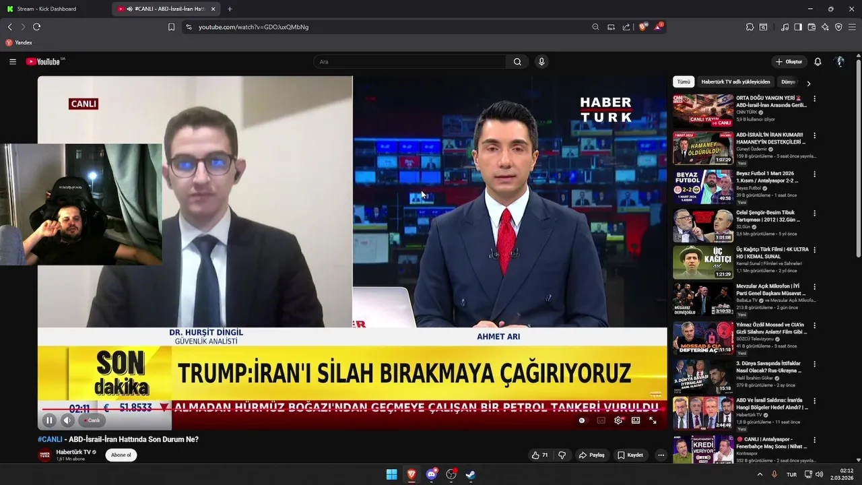This screenshot has width=862, height=485.
Task: Bookmark this page icon in address bar
Action: point(171,27)
